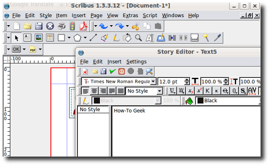The image size is (270, 166).
Task: Expand the OK button dropdown arrow
Action: pos(24,49)
